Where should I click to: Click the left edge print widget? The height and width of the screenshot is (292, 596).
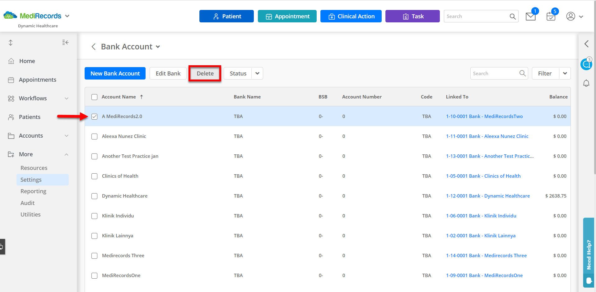pos(2,247)
